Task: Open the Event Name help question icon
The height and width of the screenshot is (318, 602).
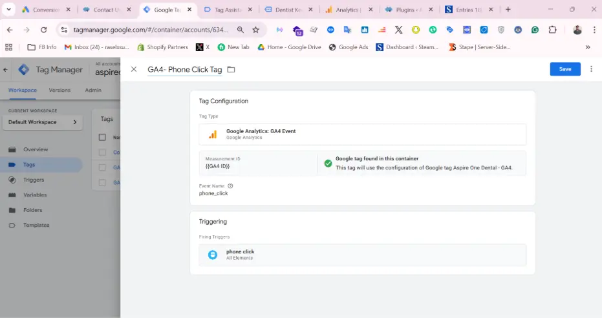Action: point(230,185)
